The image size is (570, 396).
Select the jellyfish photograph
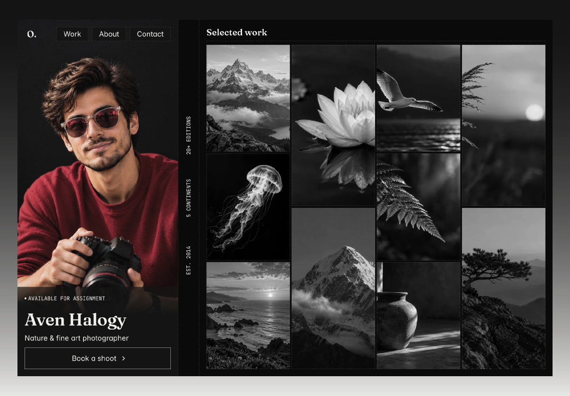pyautogui.click(x=248, y=207)
